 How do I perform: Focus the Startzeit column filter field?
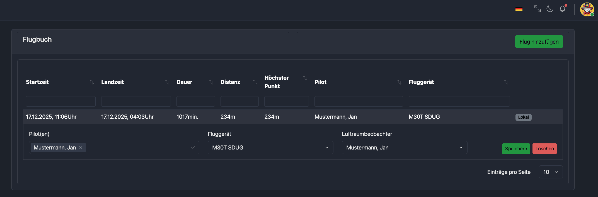click(60, 101)
